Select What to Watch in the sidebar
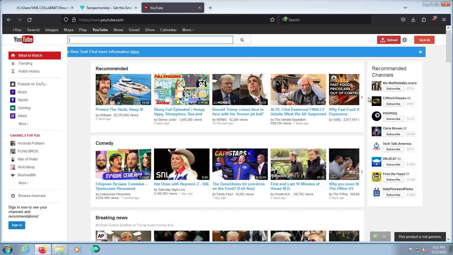Screen dimensions: 453x255 tap(35, 56)
